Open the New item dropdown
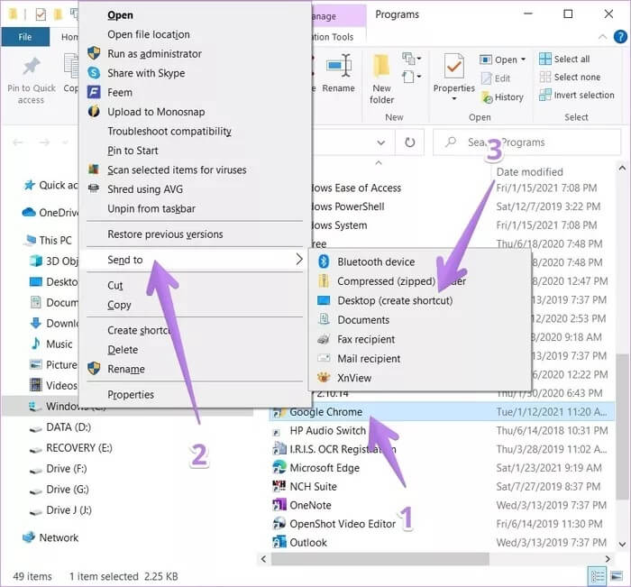 (411, 59)
